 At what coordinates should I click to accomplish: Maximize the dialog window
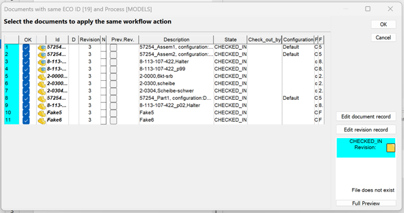click(x=368, y=9)
